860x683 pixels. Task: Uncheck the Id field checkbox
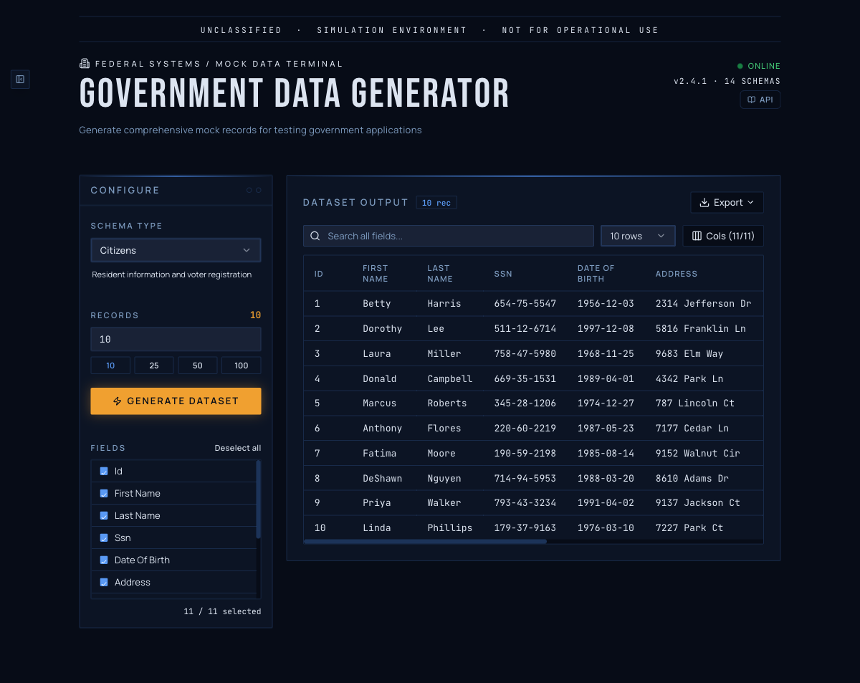pyautogui.click(x=104, y=471)
